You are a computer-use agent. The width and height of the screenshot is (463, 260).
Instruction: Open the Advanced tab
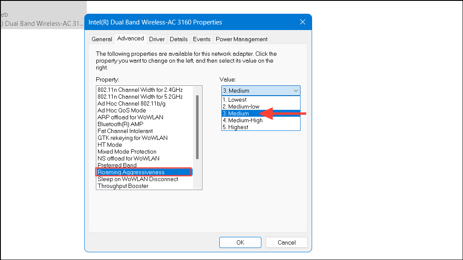(131, 39)
